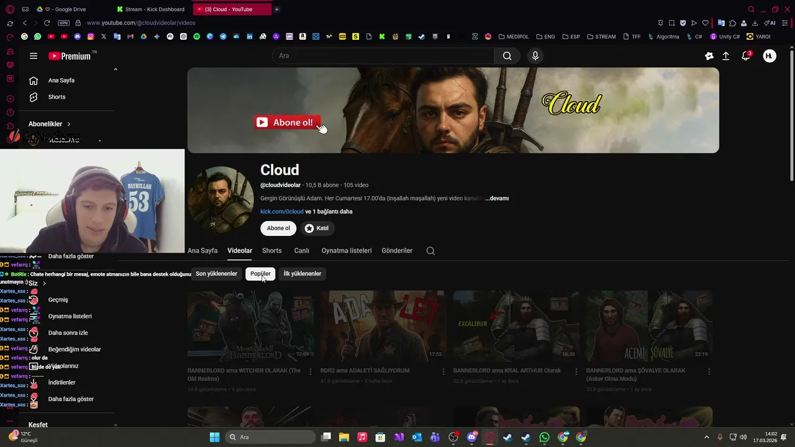Click the sparkle icon left of upload
This screenshot has height=447, width=795.
click(x=709, y=56)
